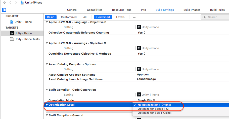
Task: Collapse Apple LLVM 9.0 Language Objective C section
Action: click(47, 22)
